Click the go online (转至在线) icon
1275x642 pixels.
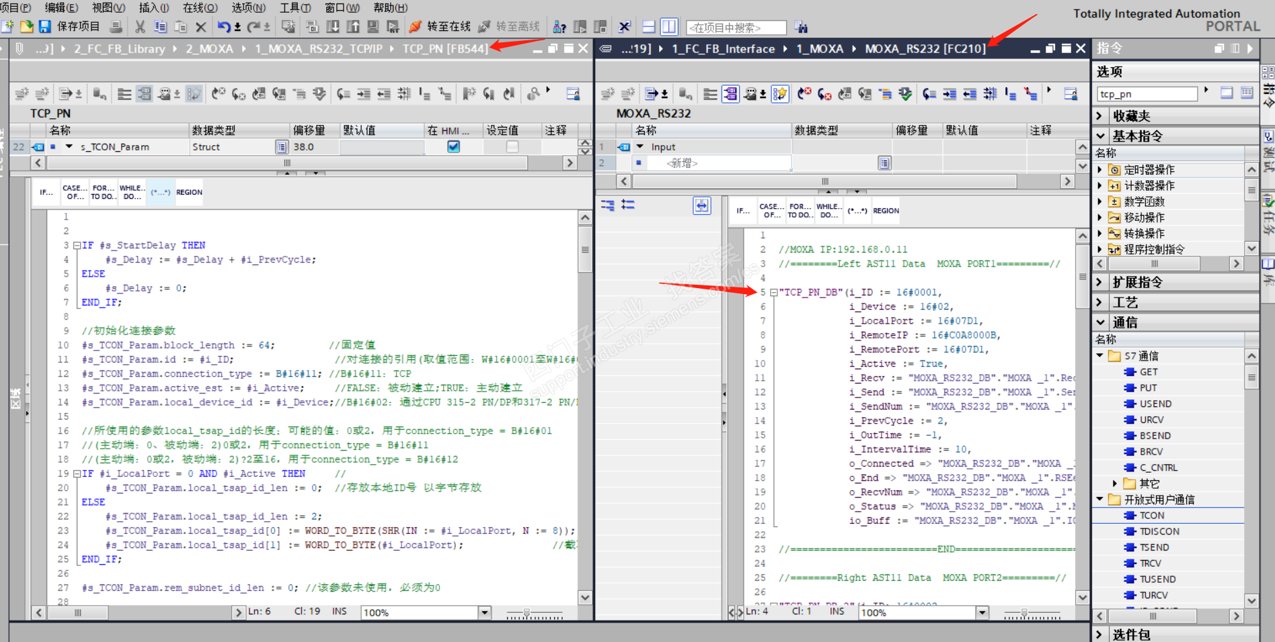[416, 27]
